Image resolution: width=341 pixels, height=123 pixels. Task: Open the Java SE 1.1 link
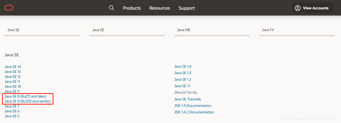182,86
